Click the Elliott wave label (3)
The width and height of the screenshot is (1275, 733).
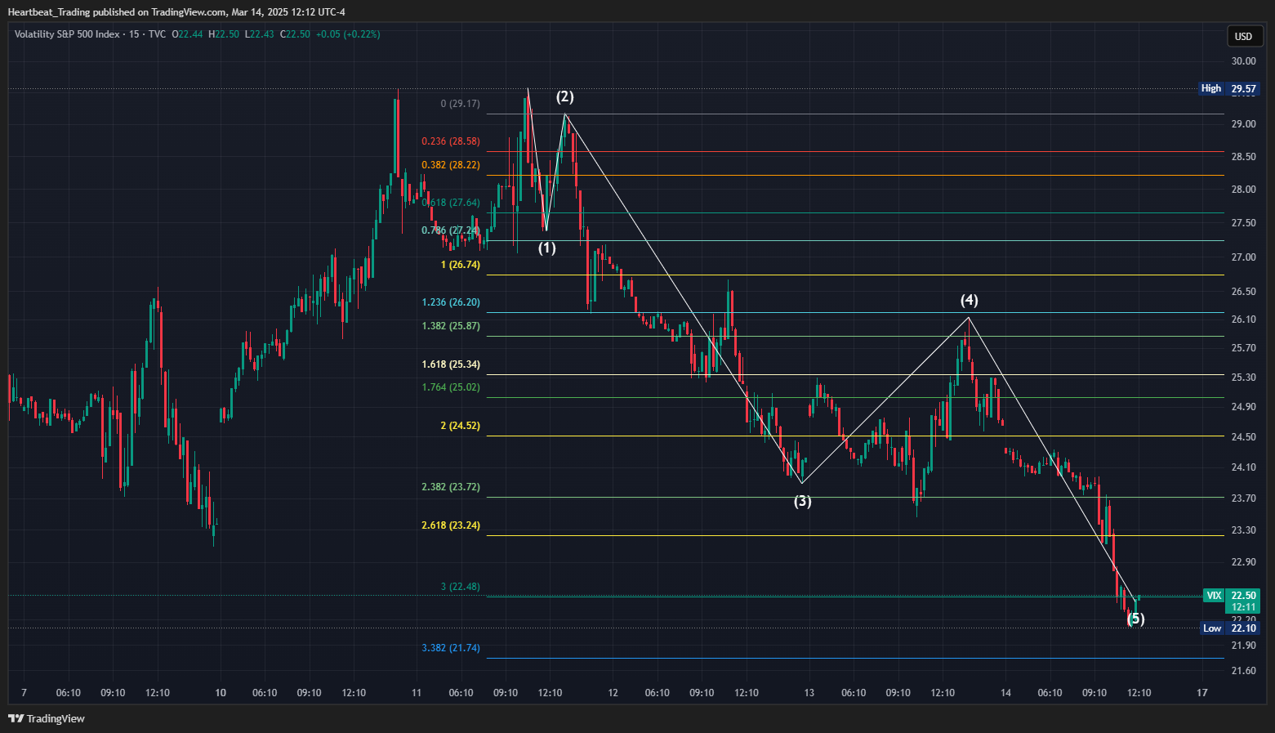click(x=803, y=501)
